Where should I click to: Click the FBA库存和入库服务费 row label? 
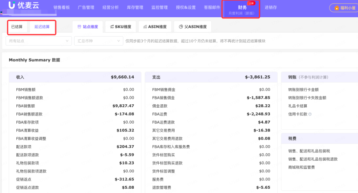pyautogui.click(x=171, y=147)
